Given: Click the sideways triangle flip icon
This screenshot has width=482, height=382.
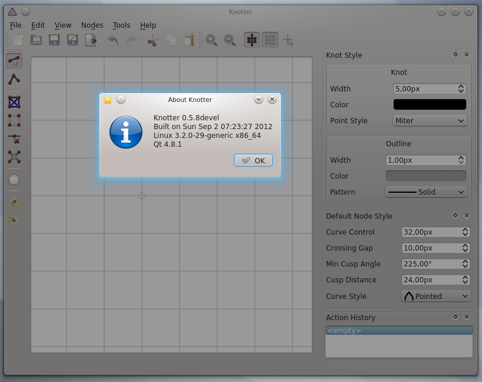Looking at the screenshot, I should (x=14, y=220).
